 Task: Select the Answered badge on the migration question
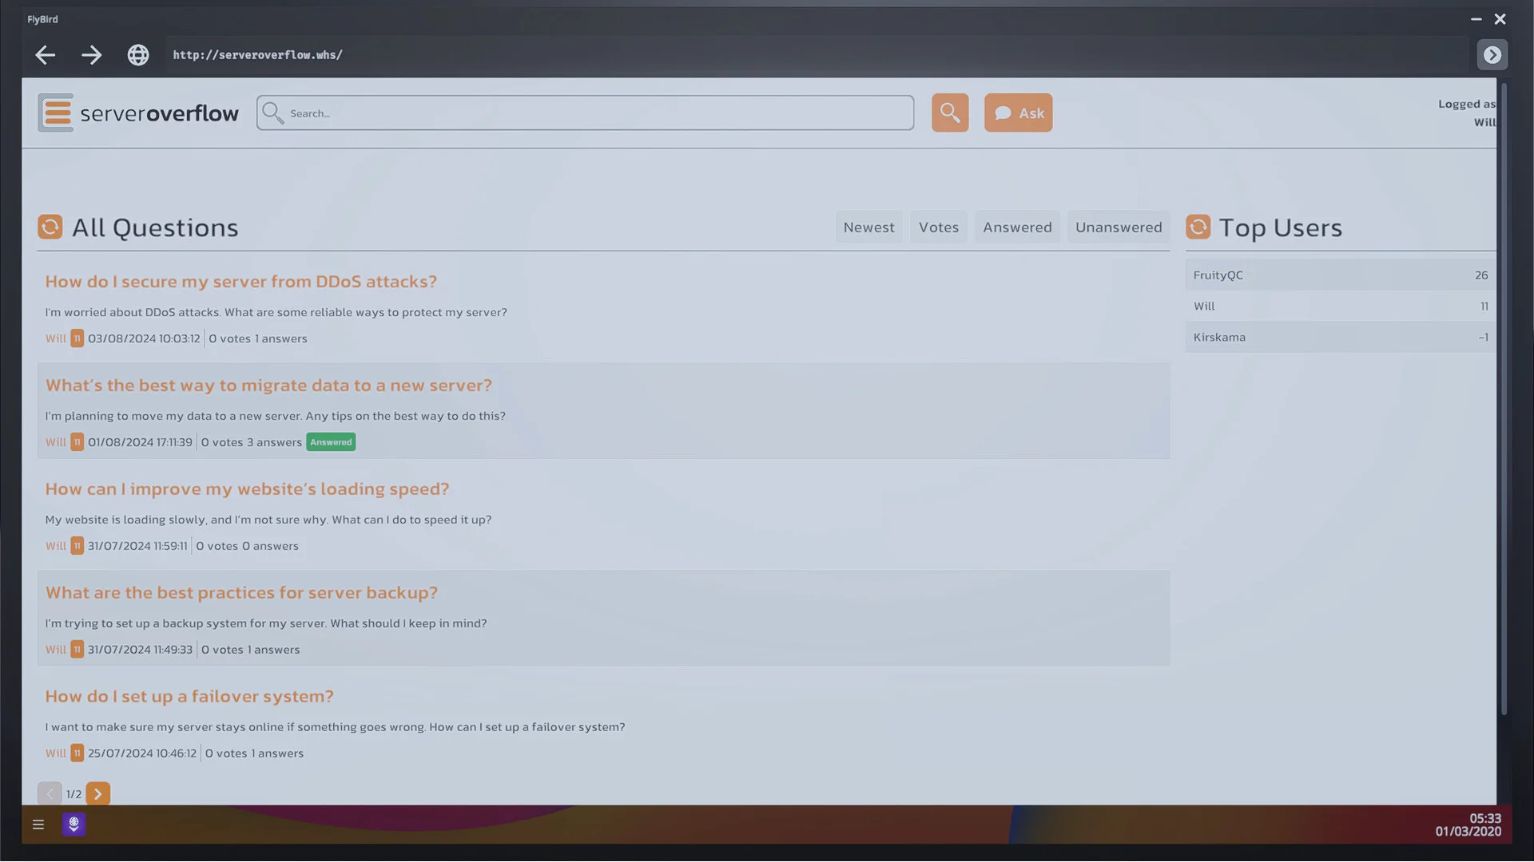pos(330,441)
